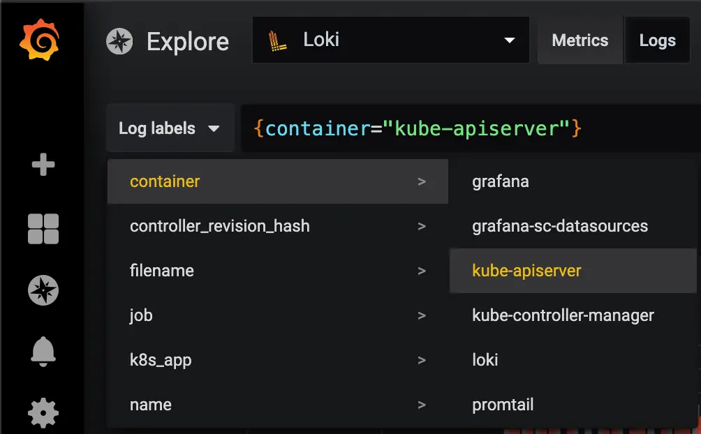Viewport: 701px width, 434px height.
Task: Click the Explore compass icon beside the title
Action: [x=119, y=41]
